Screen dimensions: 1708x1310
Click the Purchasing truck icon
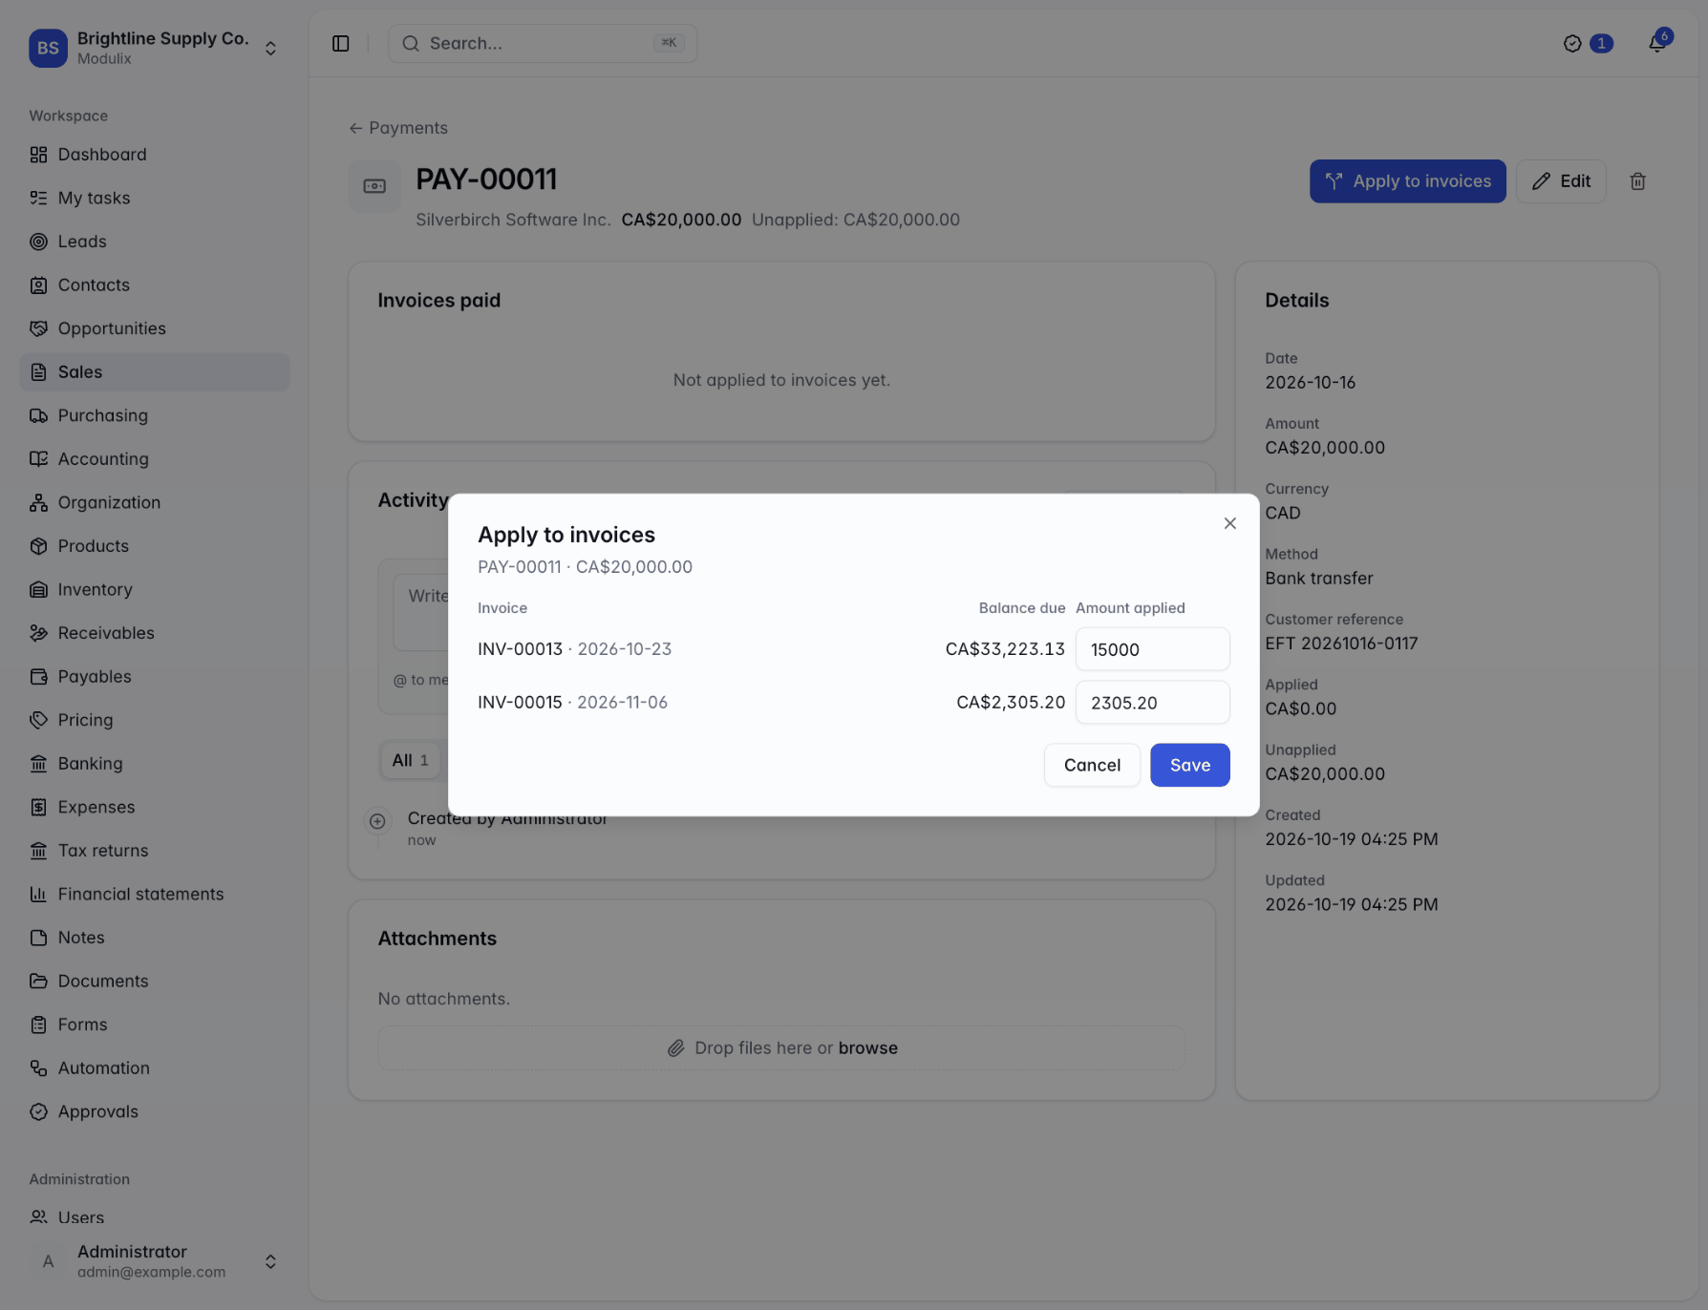coord(38,415)
